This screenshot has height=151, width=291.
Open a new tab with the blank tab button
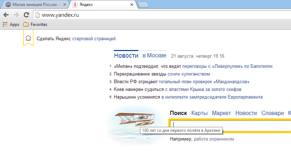coord(143,5)
